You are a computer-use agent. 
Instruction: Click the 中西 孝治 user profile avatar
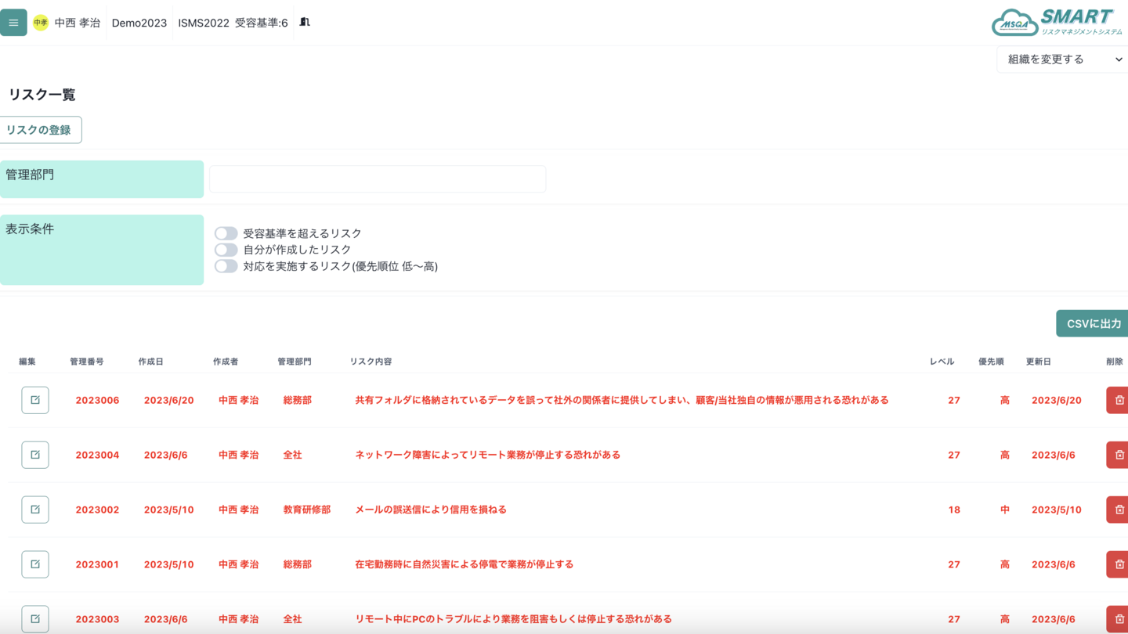point(41,23)
